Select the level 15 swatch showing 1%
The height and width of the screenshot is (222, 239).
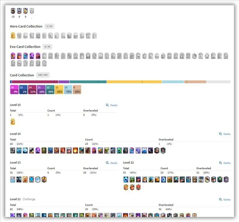pyautogui.click(x=23, y=90)
